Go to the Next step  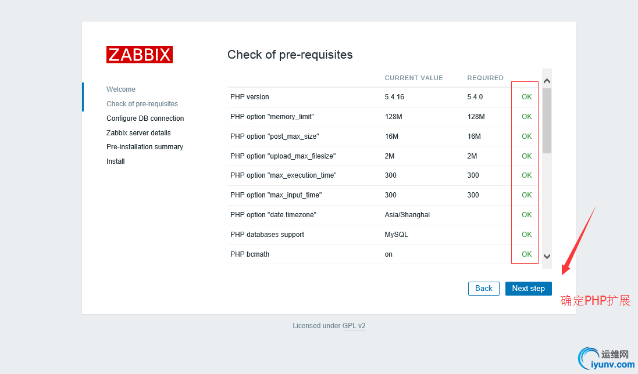(x=528, y=288)
